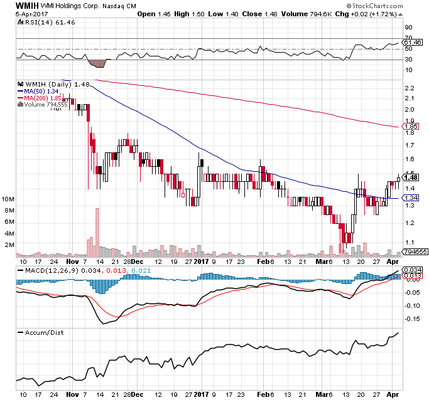Image resolution: width=429 pixels, height=400 pixels.
Task: Click the 6M volume axis label
Action: tap(9, 222)
